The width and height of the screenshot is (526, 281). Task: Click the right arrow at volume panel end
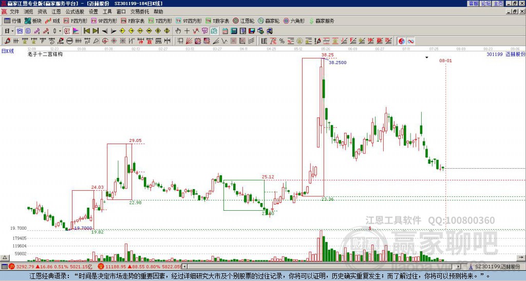pyautogui.click(x=522, y=258)
